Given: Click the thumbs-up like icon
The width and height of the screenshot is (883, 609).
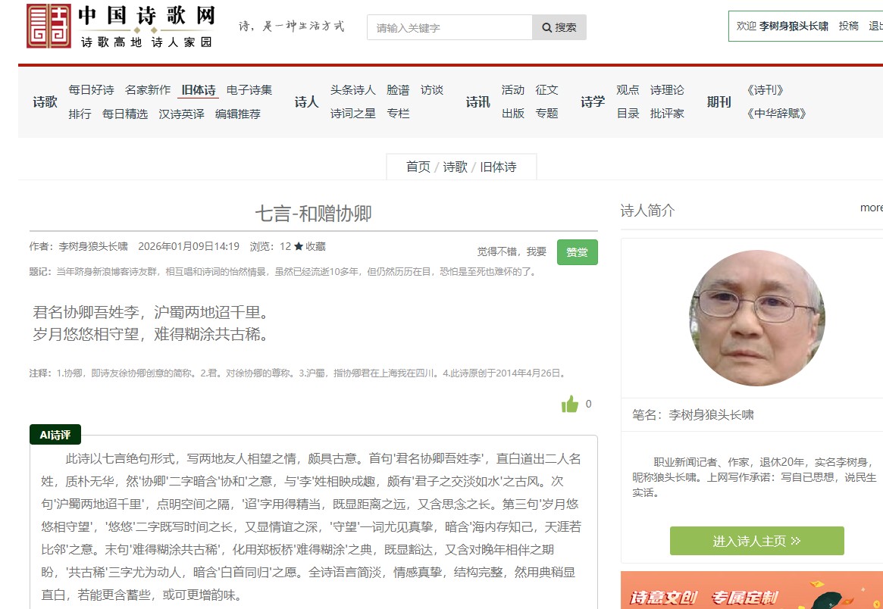Looking at the screenshot, I should pyautogui.click(x=569, y=404).
